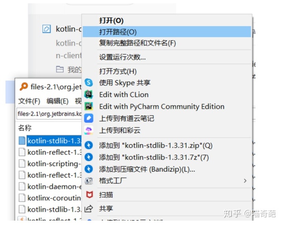283x225 pixels.
Task: Click file icon of selected kotlin-stdlib row
Action: point(22,141)
